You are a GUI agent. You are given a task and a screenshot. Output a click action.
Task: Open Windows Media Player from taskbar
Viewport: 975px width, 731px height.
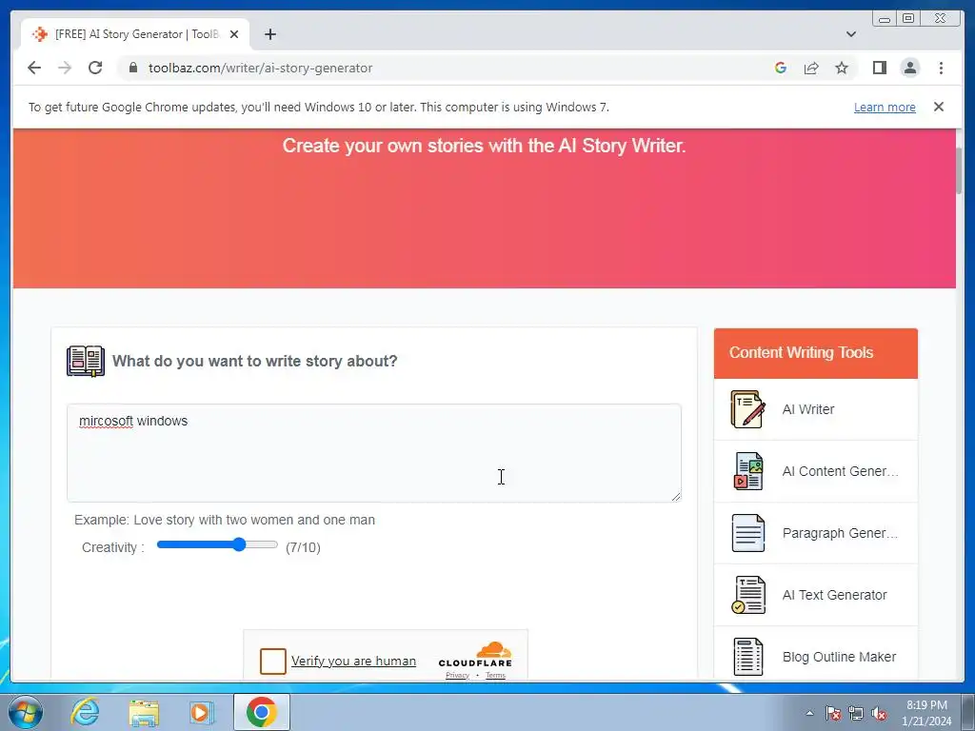point(201,712)
